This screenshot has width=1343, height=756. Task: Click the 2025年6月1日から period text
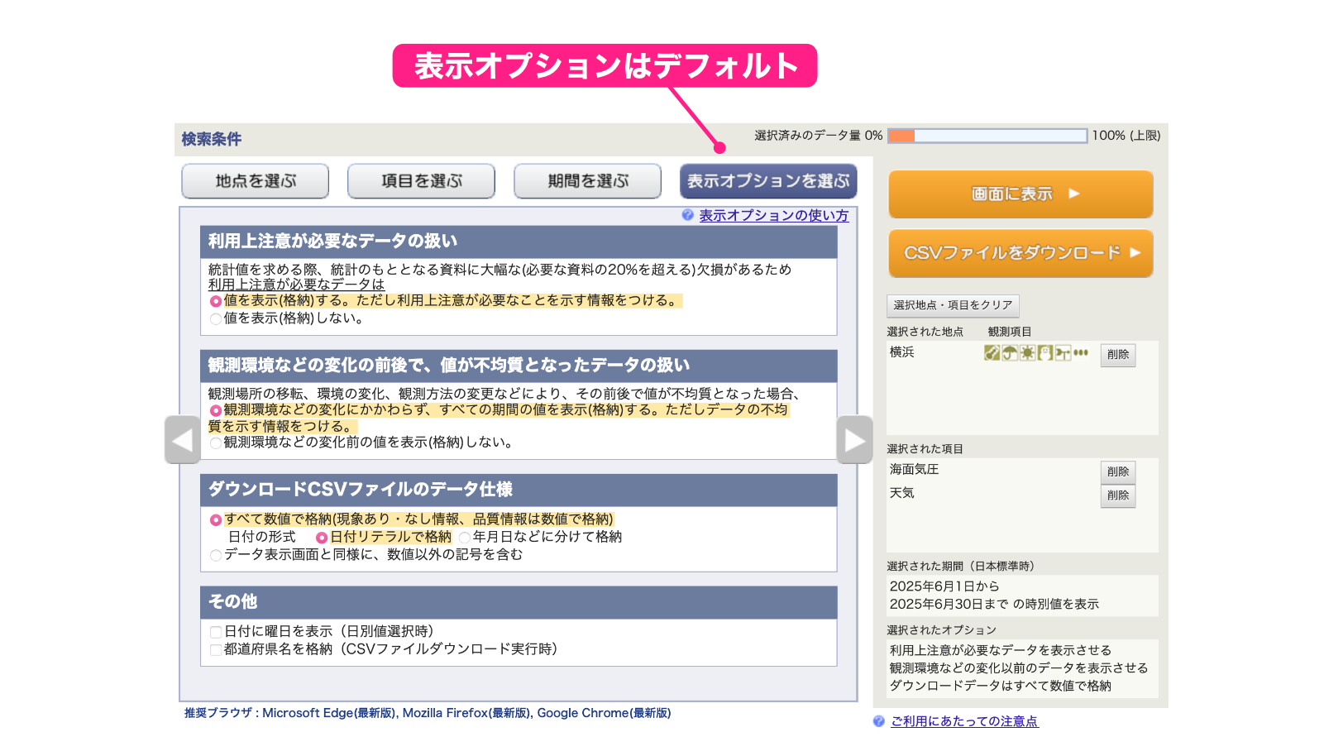click(944, 586)
